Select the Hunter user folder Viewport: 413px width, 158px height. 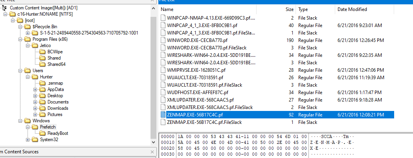tap(46, 77)
